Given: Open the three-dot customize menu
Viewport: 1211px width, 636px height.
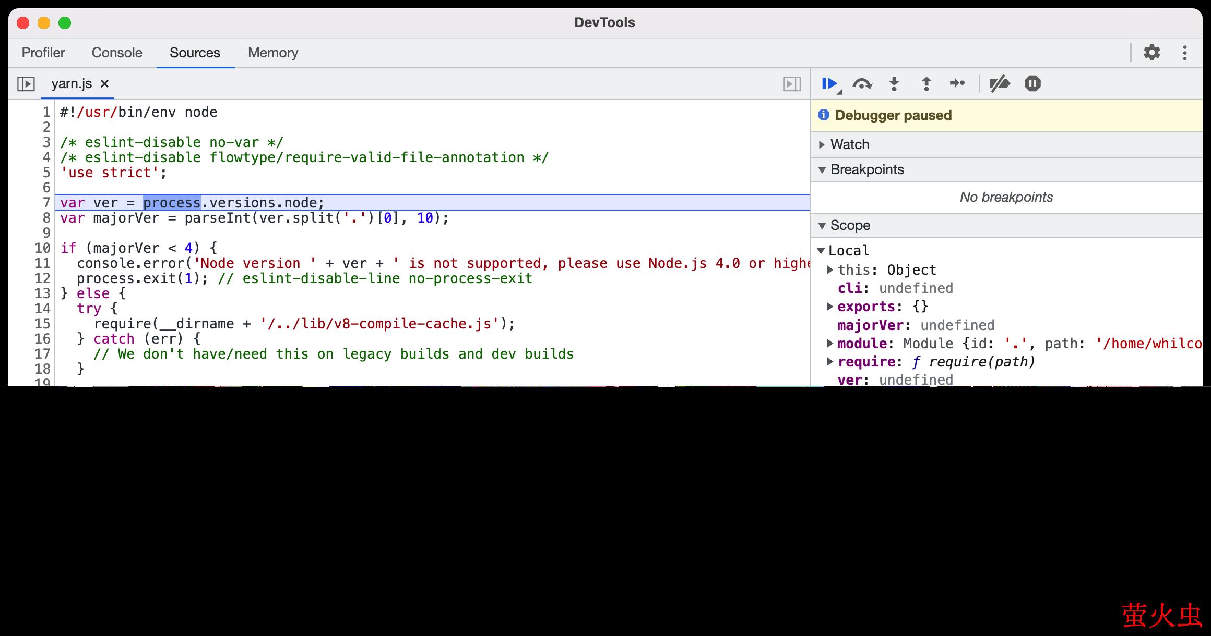Looking at the screenshot, I should tap(1185, 53).
